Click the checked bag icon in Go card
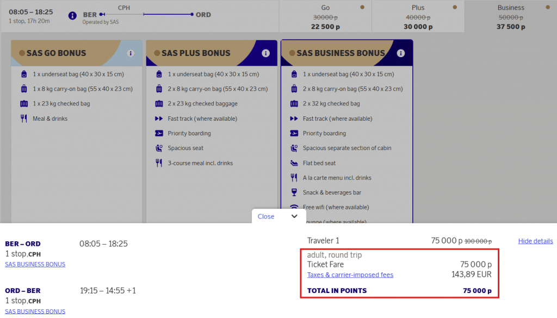 [x=24, y=104]
